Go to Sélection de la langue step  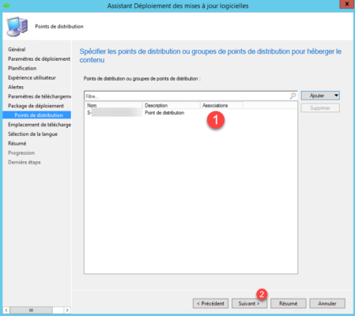(x=32, y=134)
